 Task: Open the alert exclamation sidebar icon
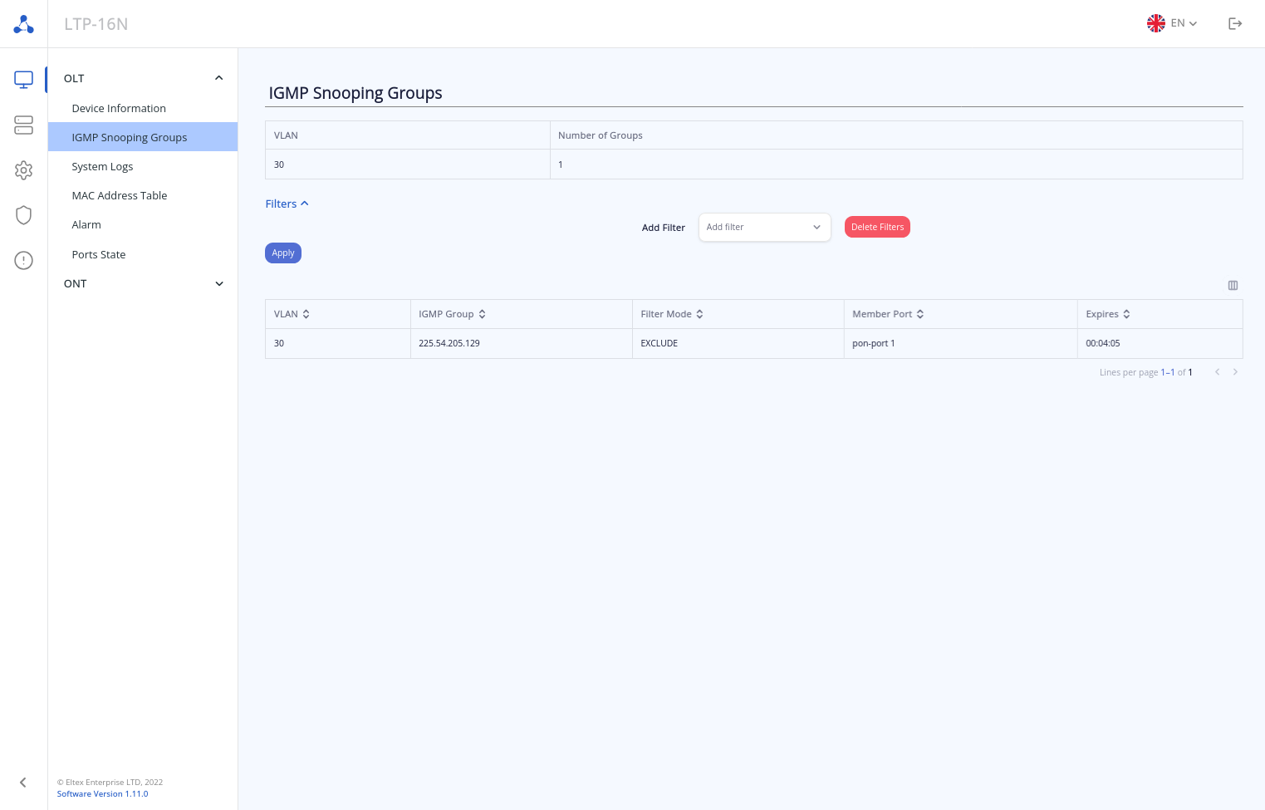coord(23,261)
